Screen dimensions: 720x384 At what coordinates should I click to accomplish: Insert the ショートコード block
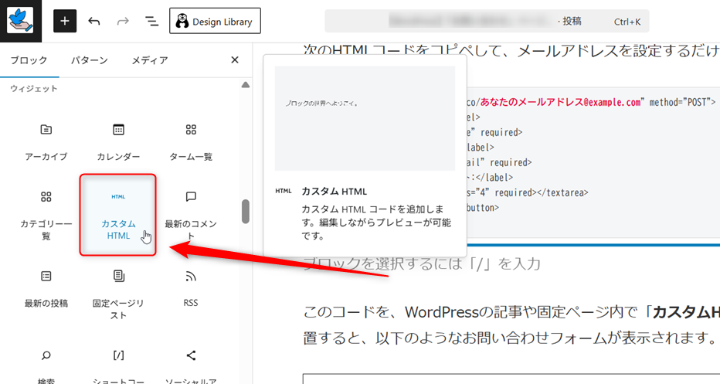click(x=118, y=366)
